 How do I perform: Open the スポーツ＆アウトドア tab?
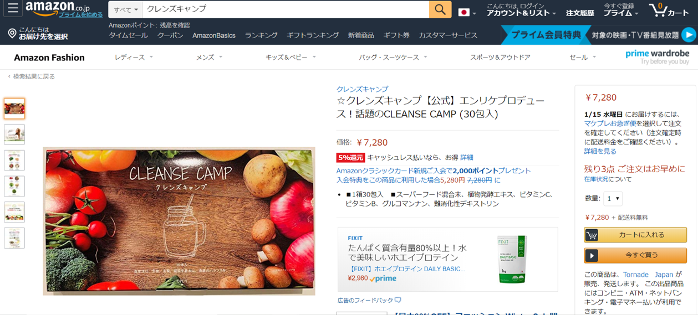pos(500,57)
